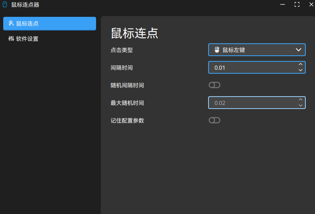Minimize the 鼠标连点器 window
The width and height of the screenshot is (315, 214).
coord(283,5)
